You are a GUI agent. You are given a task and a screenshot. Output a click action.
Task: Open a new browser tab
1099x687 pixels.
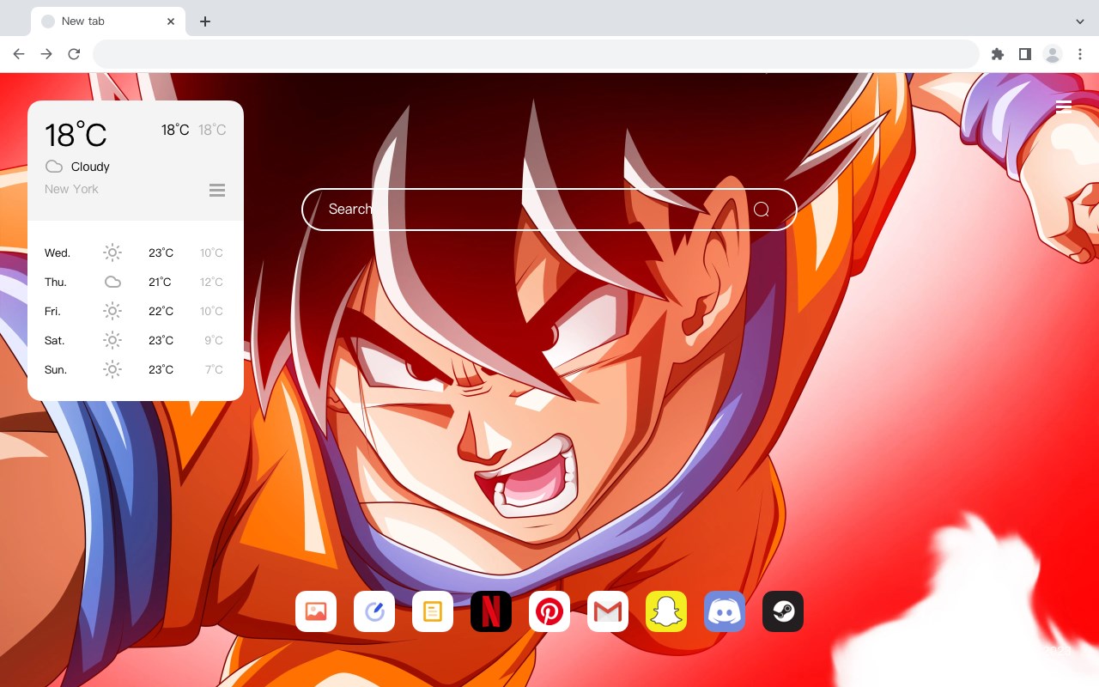coord(205,21)
